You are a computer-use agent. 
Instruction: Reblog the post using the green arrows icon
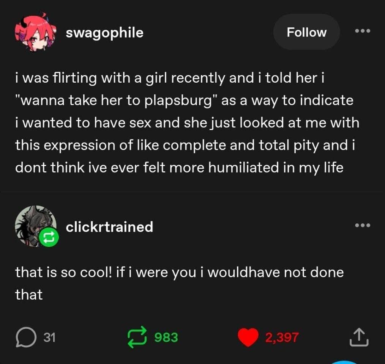[137, 337]
